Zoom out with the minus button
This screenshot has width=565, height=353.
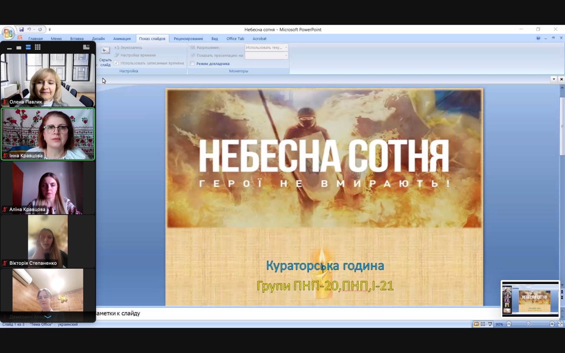509,324
